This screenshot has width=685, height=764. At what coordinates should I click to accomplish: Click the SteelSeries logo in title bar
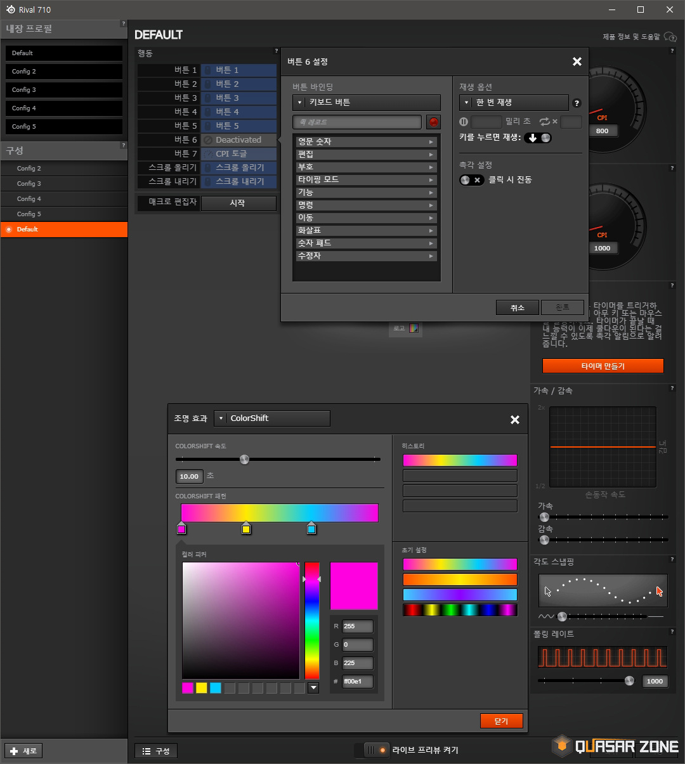[10, 10]
